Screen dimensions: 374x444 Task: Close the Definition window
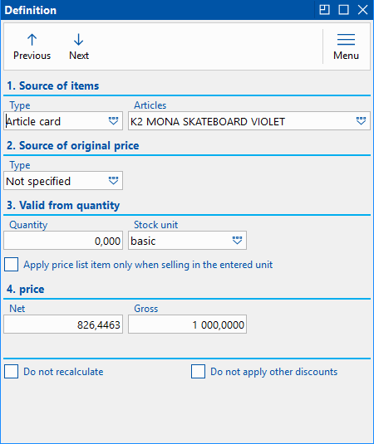[x=362, y=10]
